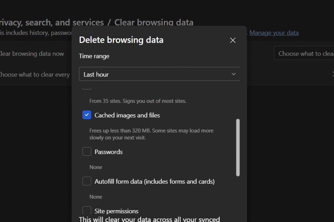The height and width of the screenshot is (222, 334).
Task: Click the Delete browsing data title
Action: 121,40
